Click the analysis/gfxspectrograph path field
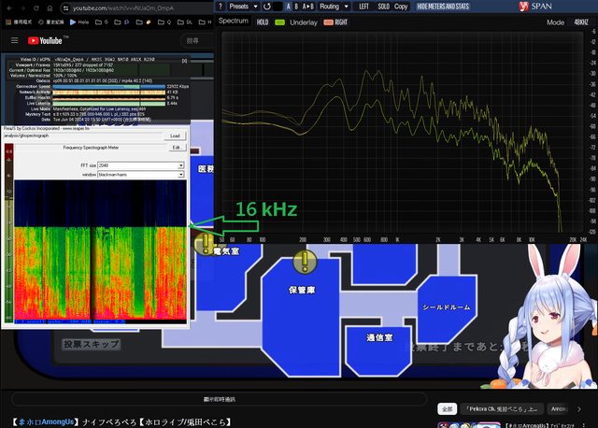Viewport: 598px width, 428px height. click(x=83, y=136)
